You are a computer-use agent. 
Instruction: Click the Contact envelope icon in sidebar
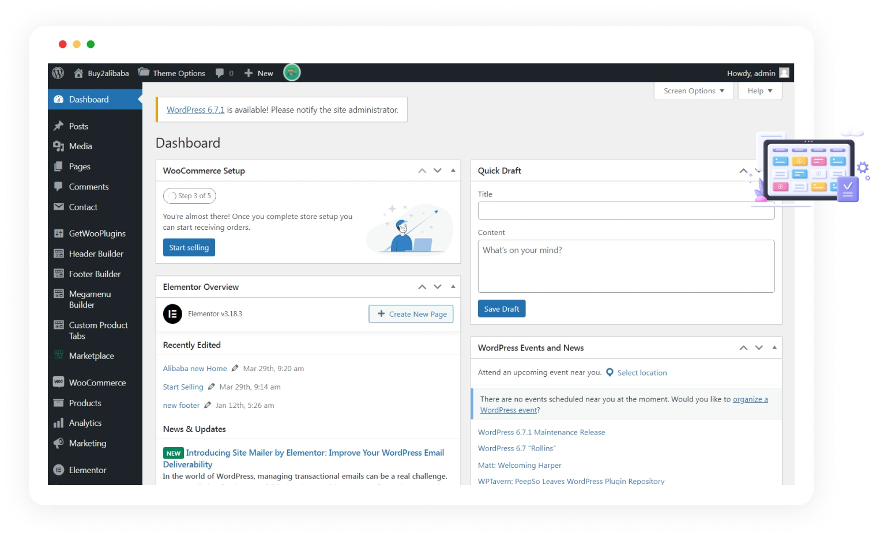(x=58, y=206)
